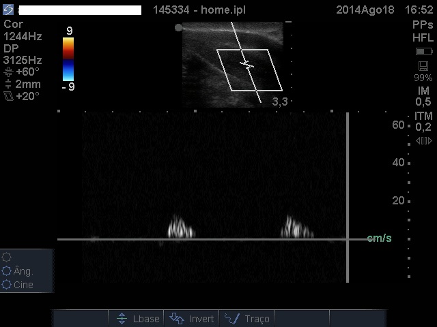Click the Doppler angle +60° icon
437x327 pixels.
pos(8,72)
